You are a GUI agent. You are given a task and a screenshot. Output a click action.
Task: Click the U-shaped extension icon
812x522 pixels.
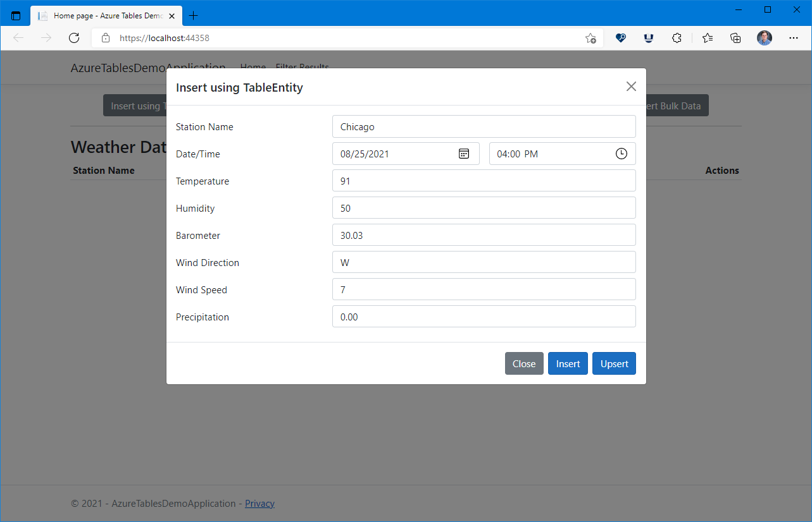tap(649, 38)
